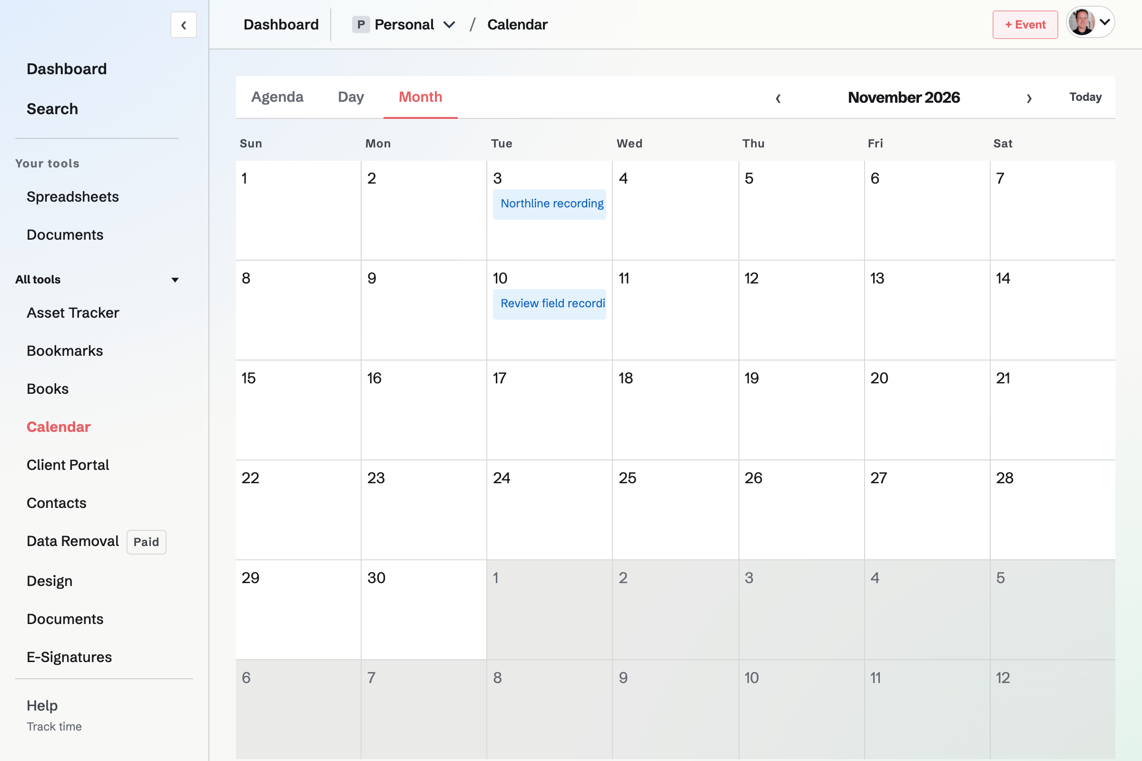
Task: Open Documents under Your tools
Action: [65, 235]
